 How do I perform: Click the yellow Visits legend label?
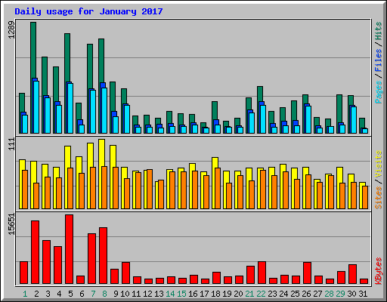click(x=379, y=164)
